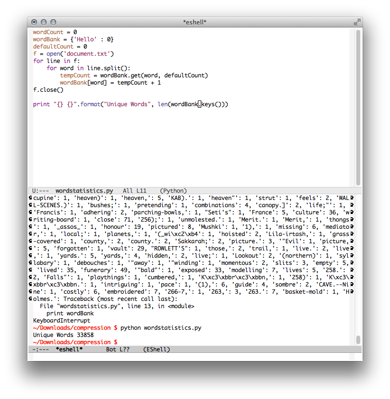Click the (EShell) mode indicator
This screenshot has height=399, width=390.
[x=157, y=349]
